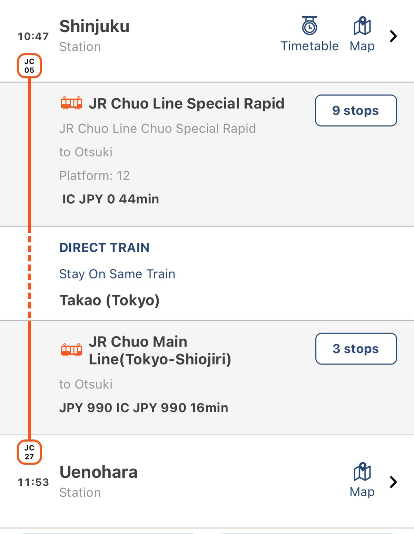Tap the JR Chuo Line Special Rapid title
Screen dimensions: 414x534
(x=186, y=104)
